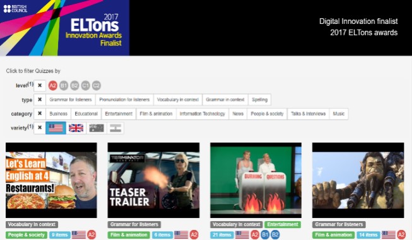
Task: Select the US flag variety filter
Action: coord(56,128)
